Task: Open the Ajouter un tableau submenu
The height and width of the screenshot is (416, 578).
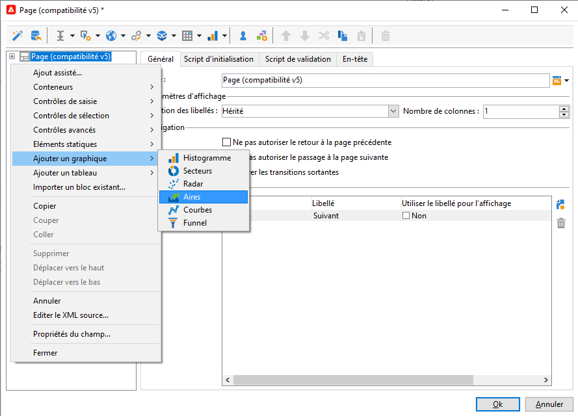Action: click(x=86, y=173)
